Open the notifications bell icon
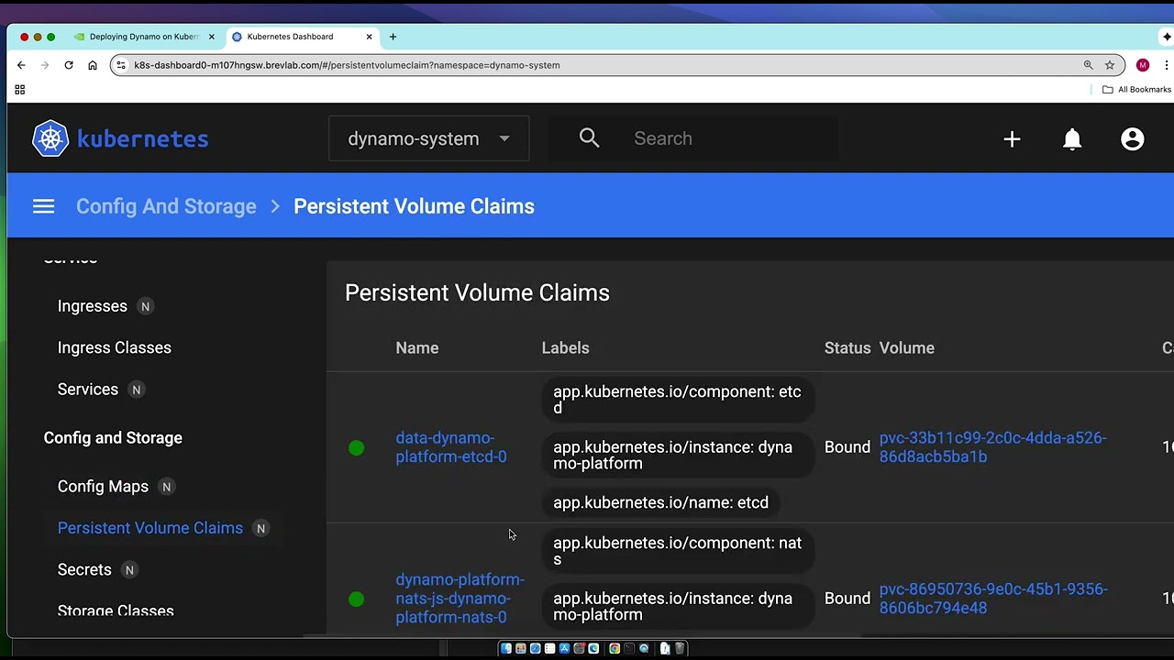 tap(1072, 138)
